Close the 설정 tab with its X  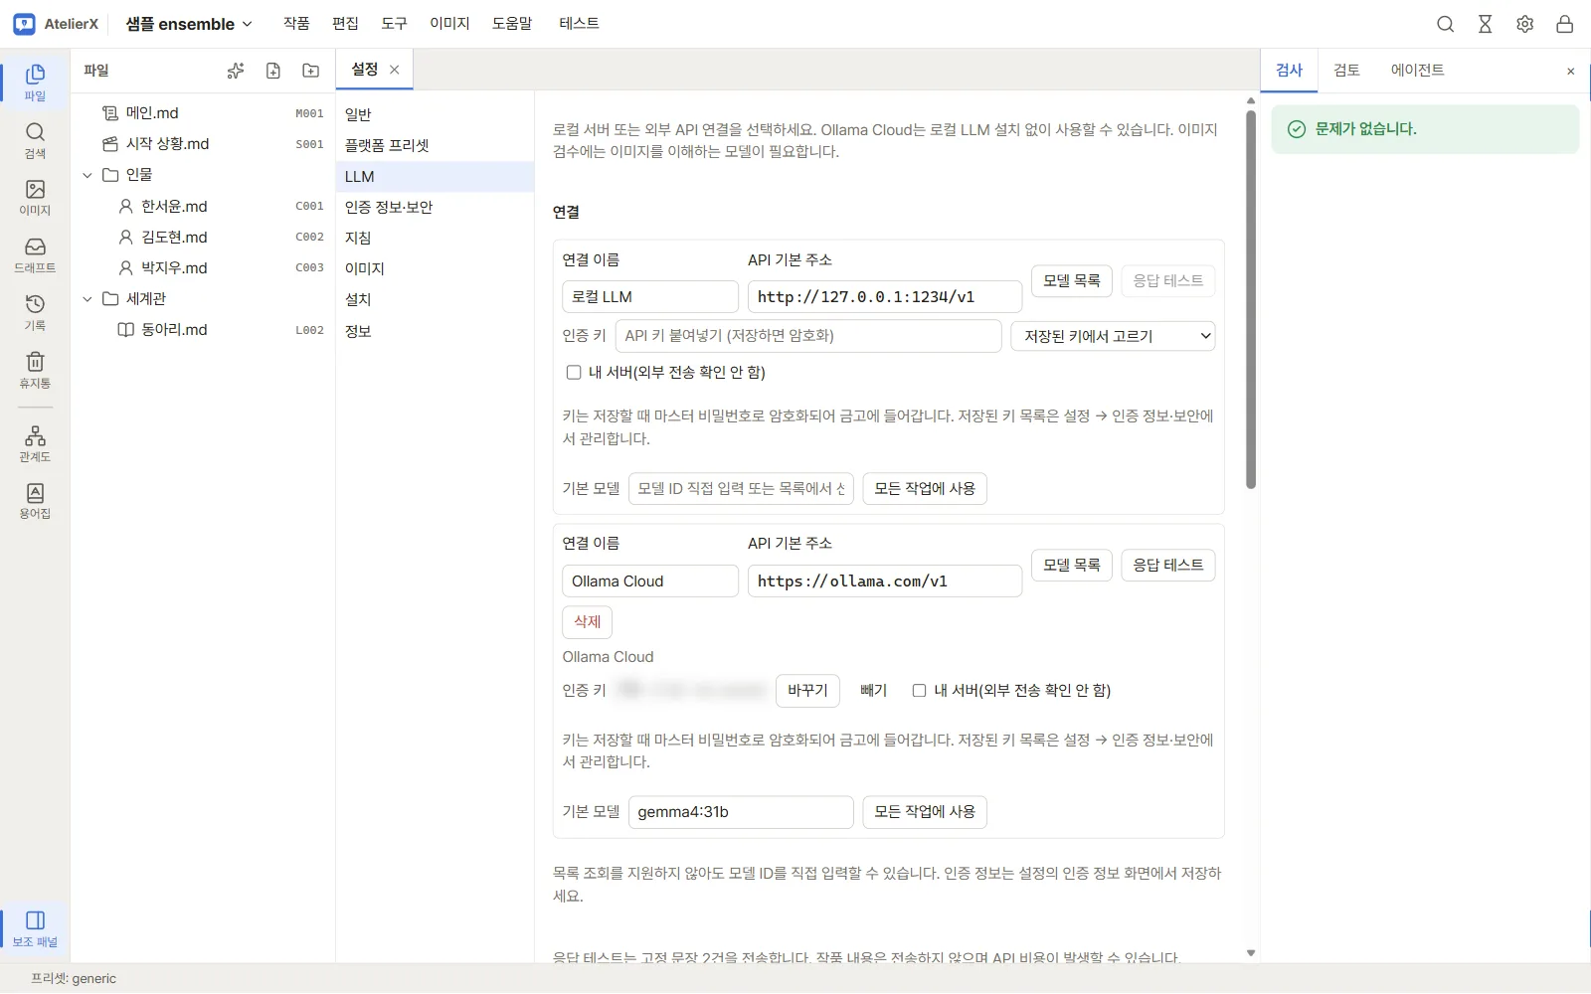(x=395, y=70)
